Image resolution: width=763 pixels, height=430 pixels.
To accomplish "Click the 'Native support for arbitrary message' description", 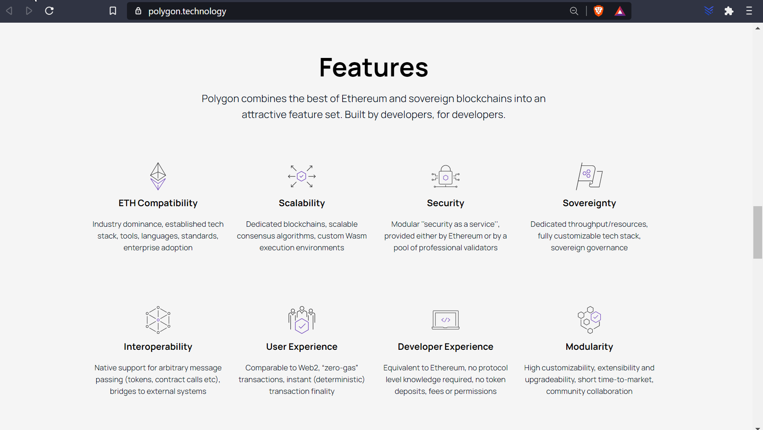I will coord(158,380).
